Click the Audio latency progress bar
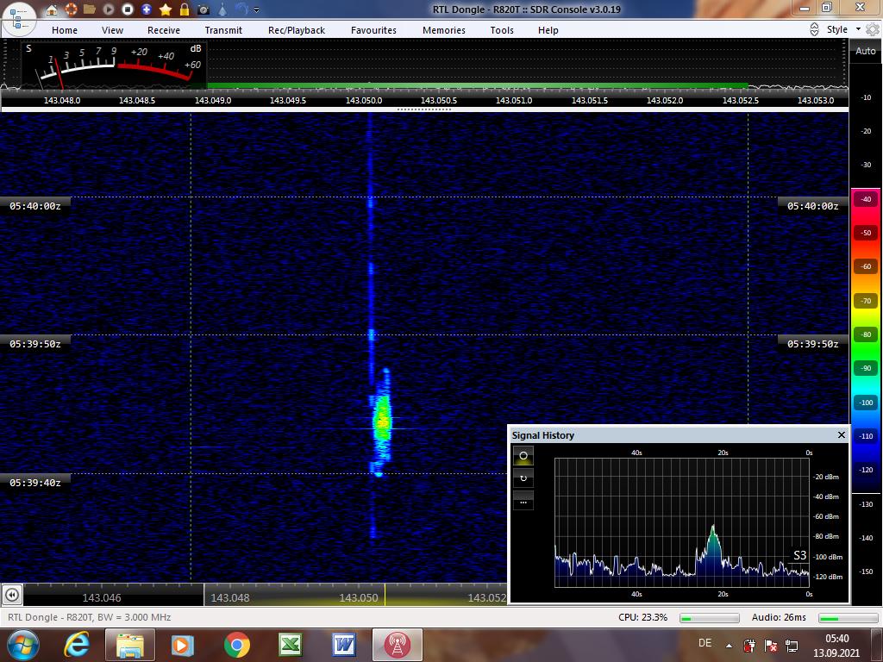The width and height of the screenshot is (883, 662). click(x=849, y=618)
